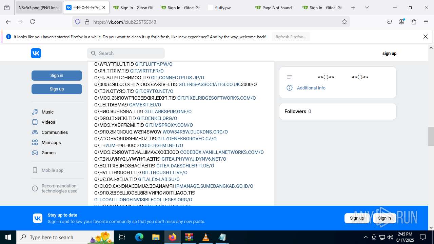Screen dimensions: 434x244
Task: Open the Firefox View icon beside the tabs
Action: click(x=7, y=7)
